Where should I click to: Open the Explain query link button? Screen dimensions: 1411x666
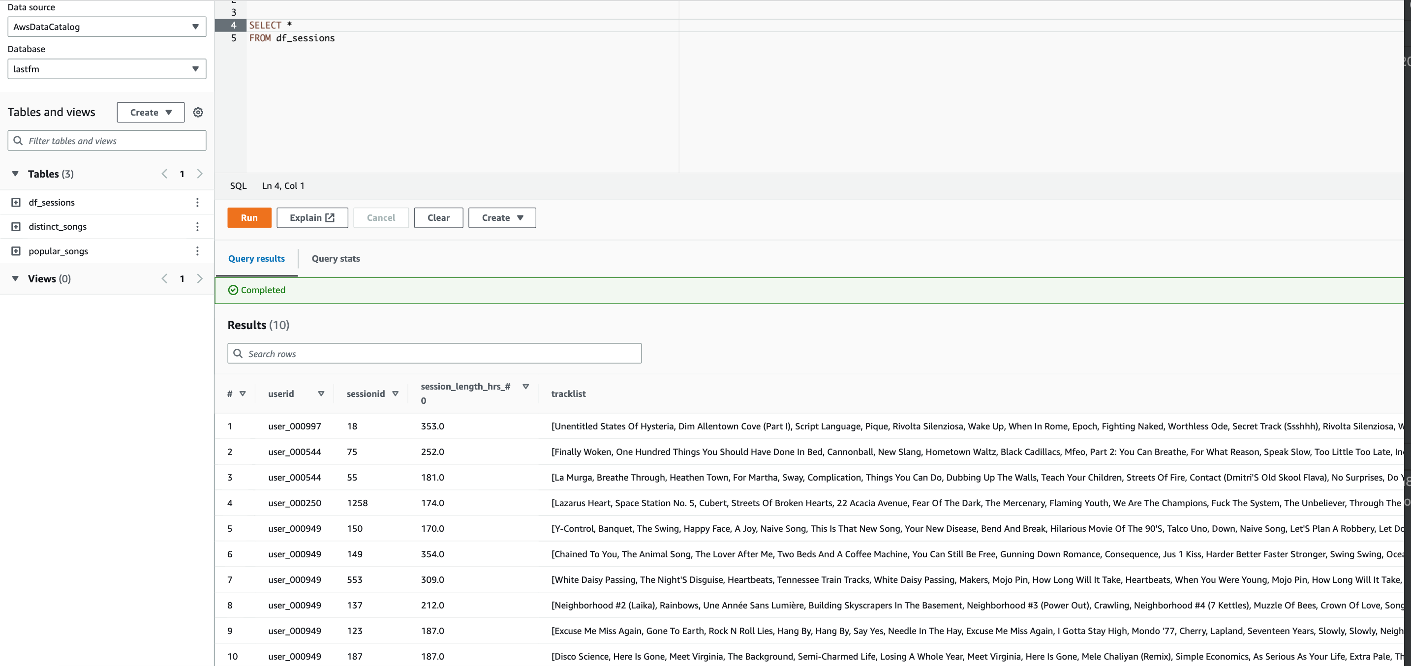click(x=311, y=217)
